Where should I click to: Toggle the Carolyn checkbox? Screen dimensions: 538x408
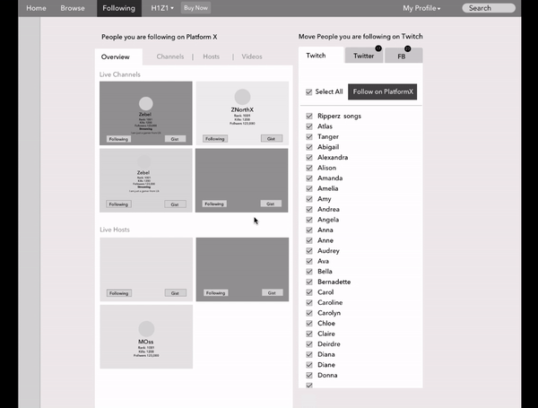point(309,313)
